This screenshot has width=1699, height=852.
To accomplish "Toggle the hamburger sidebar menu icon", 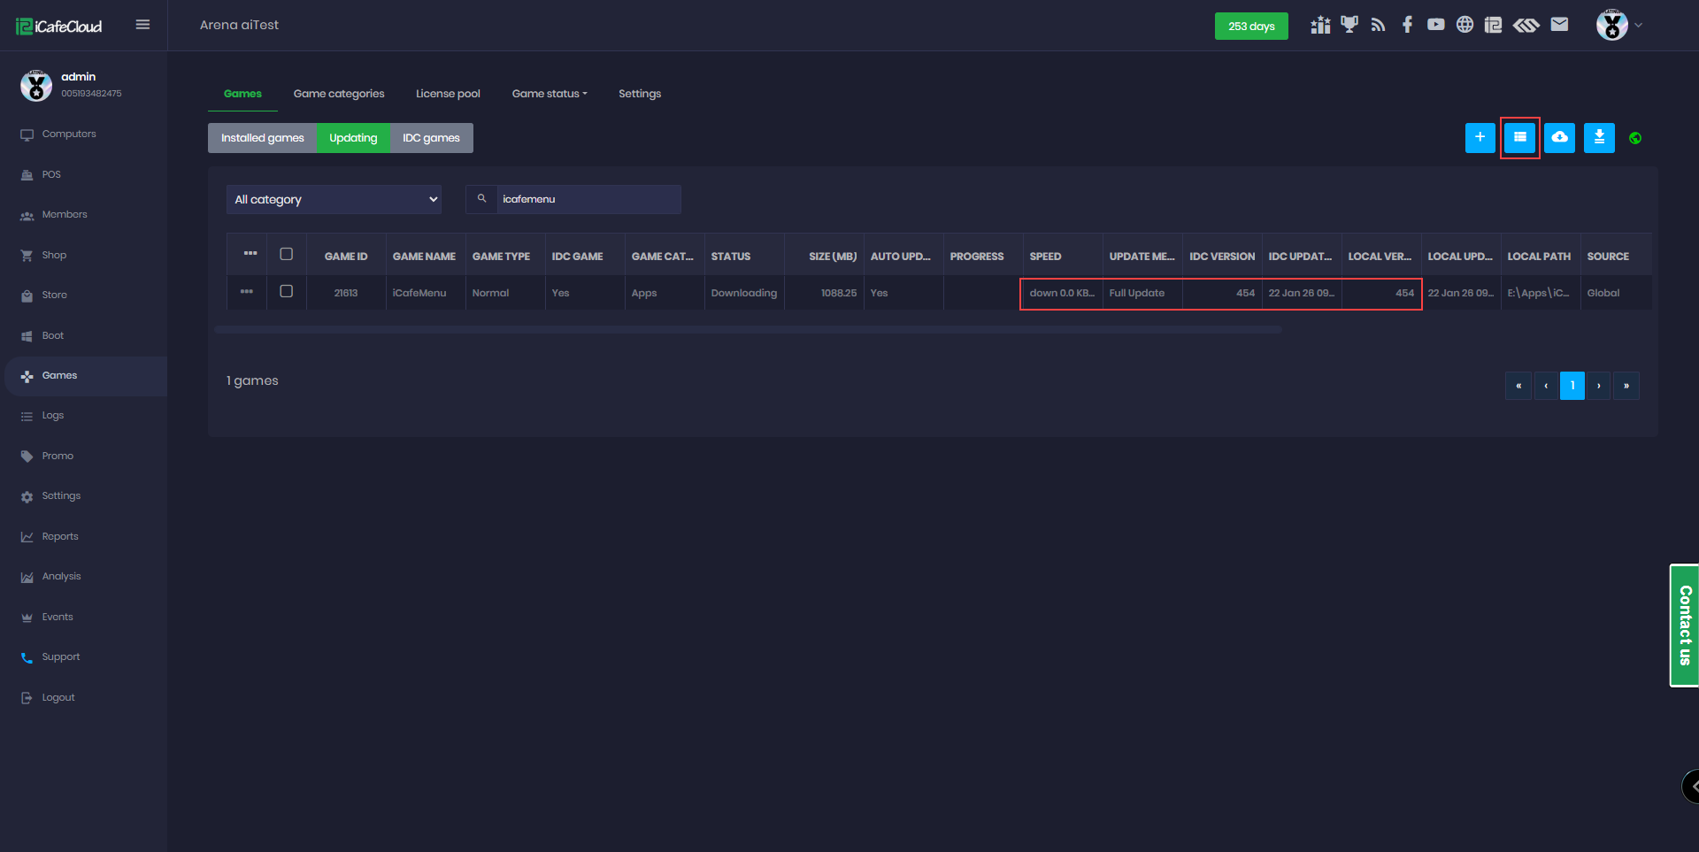I will click(x=142, y=25).
